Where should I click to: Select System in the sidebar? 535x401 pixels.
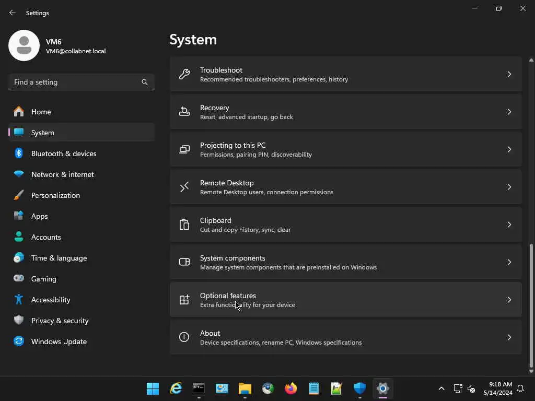81,132
